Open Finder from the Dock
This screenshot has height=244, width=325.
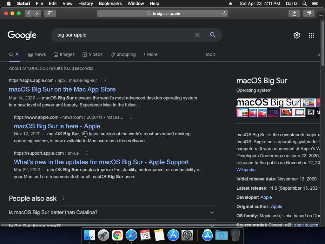[89, 235]
